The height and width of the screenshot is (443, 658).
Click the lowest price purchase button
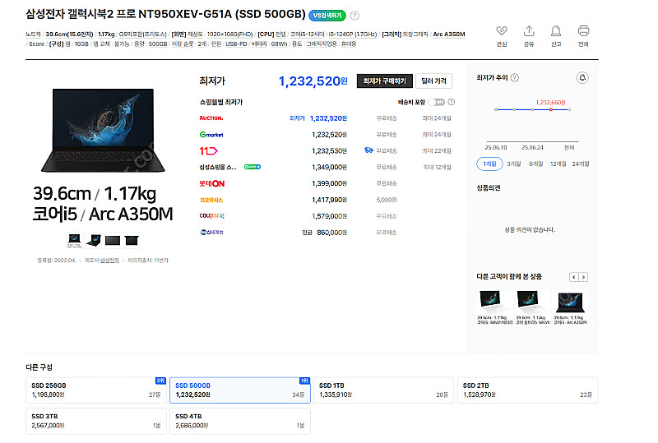(x=384, y=81)
